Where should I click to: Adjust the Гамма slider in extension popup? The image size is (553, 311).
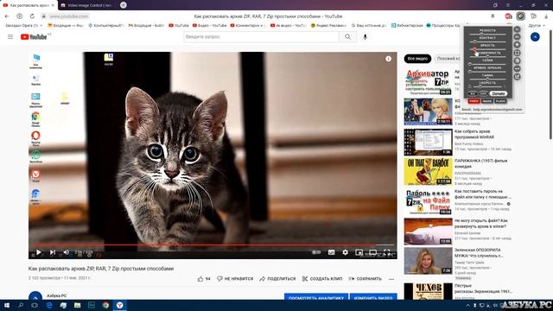(487, 79)
